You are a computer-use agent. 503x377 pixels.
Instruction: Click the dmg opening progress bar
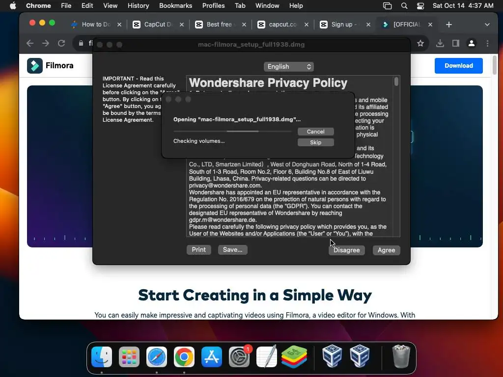(232, 131)
